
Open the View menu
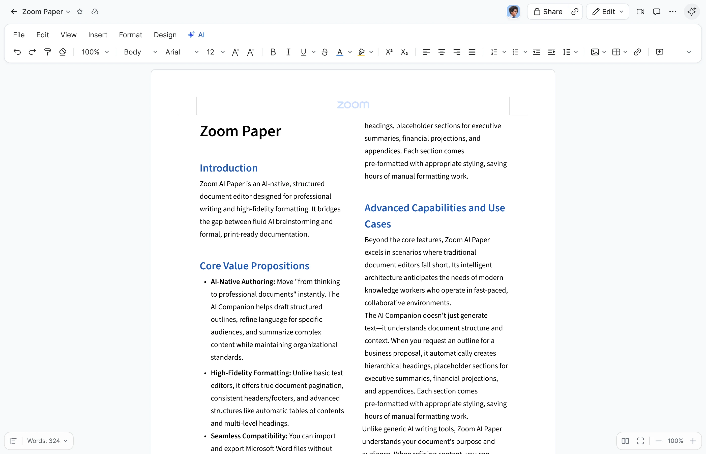[68, 35]
